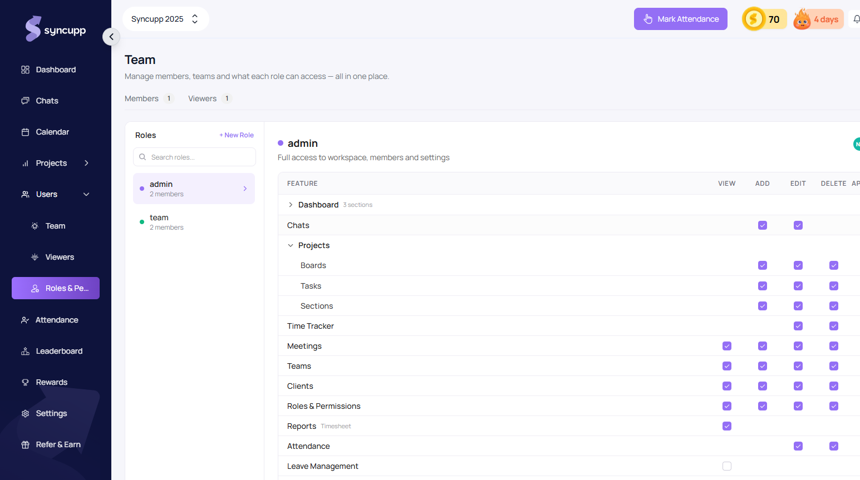The width and height of the screenshot is (860, 480).
Task: Create a role via + New Role
Action: tap(237, 135)
